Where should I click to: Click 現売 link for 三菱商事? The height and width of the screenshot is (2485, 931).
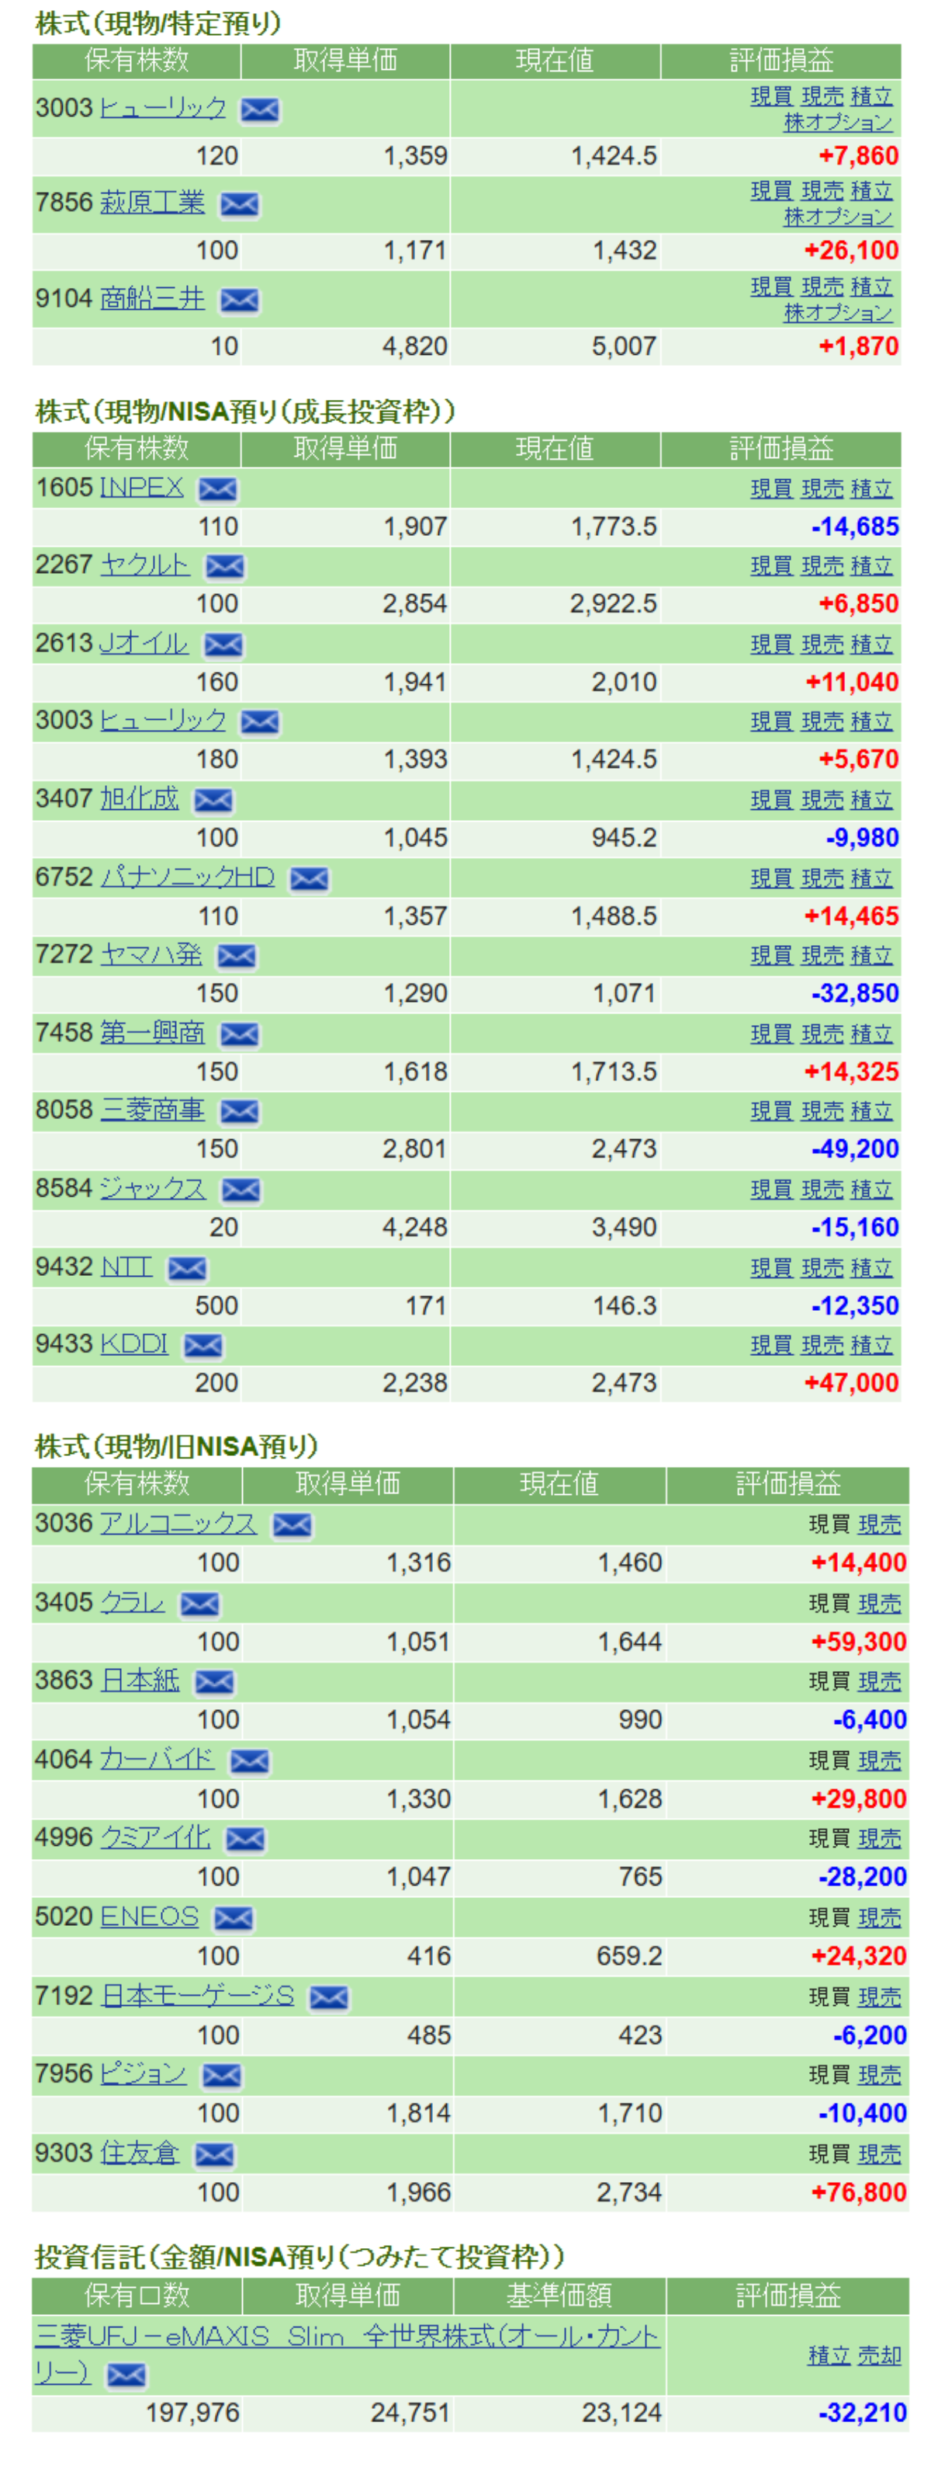click(x=821, y=1112)
